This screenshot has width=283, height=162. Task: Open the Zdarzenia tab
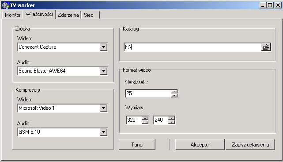click(x=68, y=15)
